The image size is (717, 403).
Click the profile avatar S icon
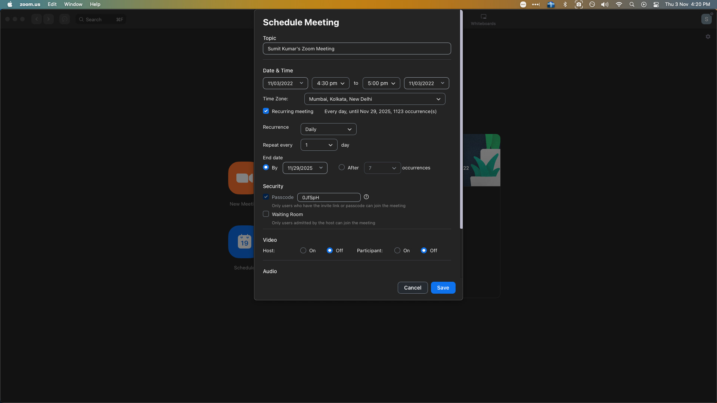(x=706, y=19)
